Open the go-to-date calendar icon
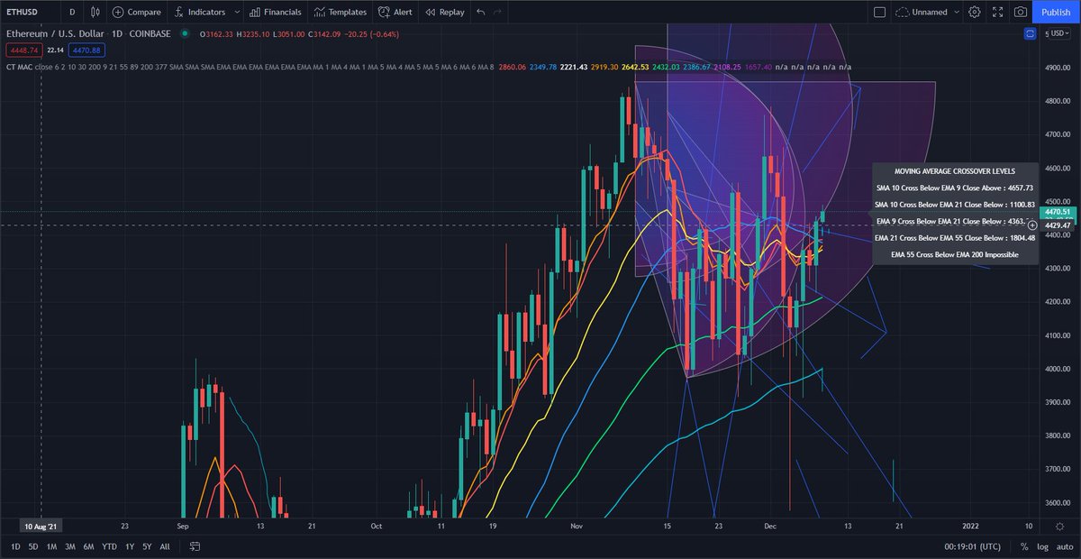 (x=195, y=546)
